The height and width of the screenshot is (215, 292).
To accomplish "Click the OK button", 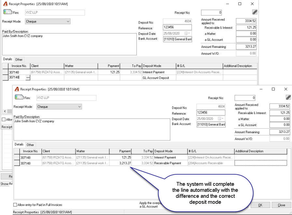I will 260,205.
